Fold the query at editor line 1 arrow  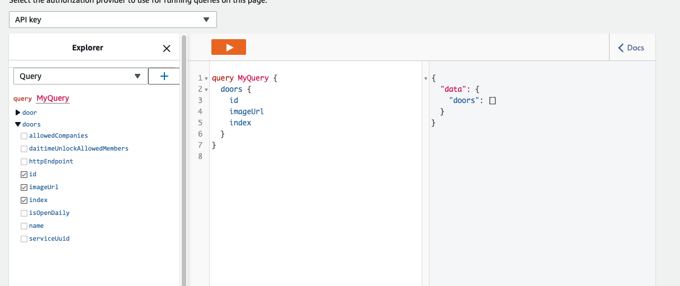206,78
